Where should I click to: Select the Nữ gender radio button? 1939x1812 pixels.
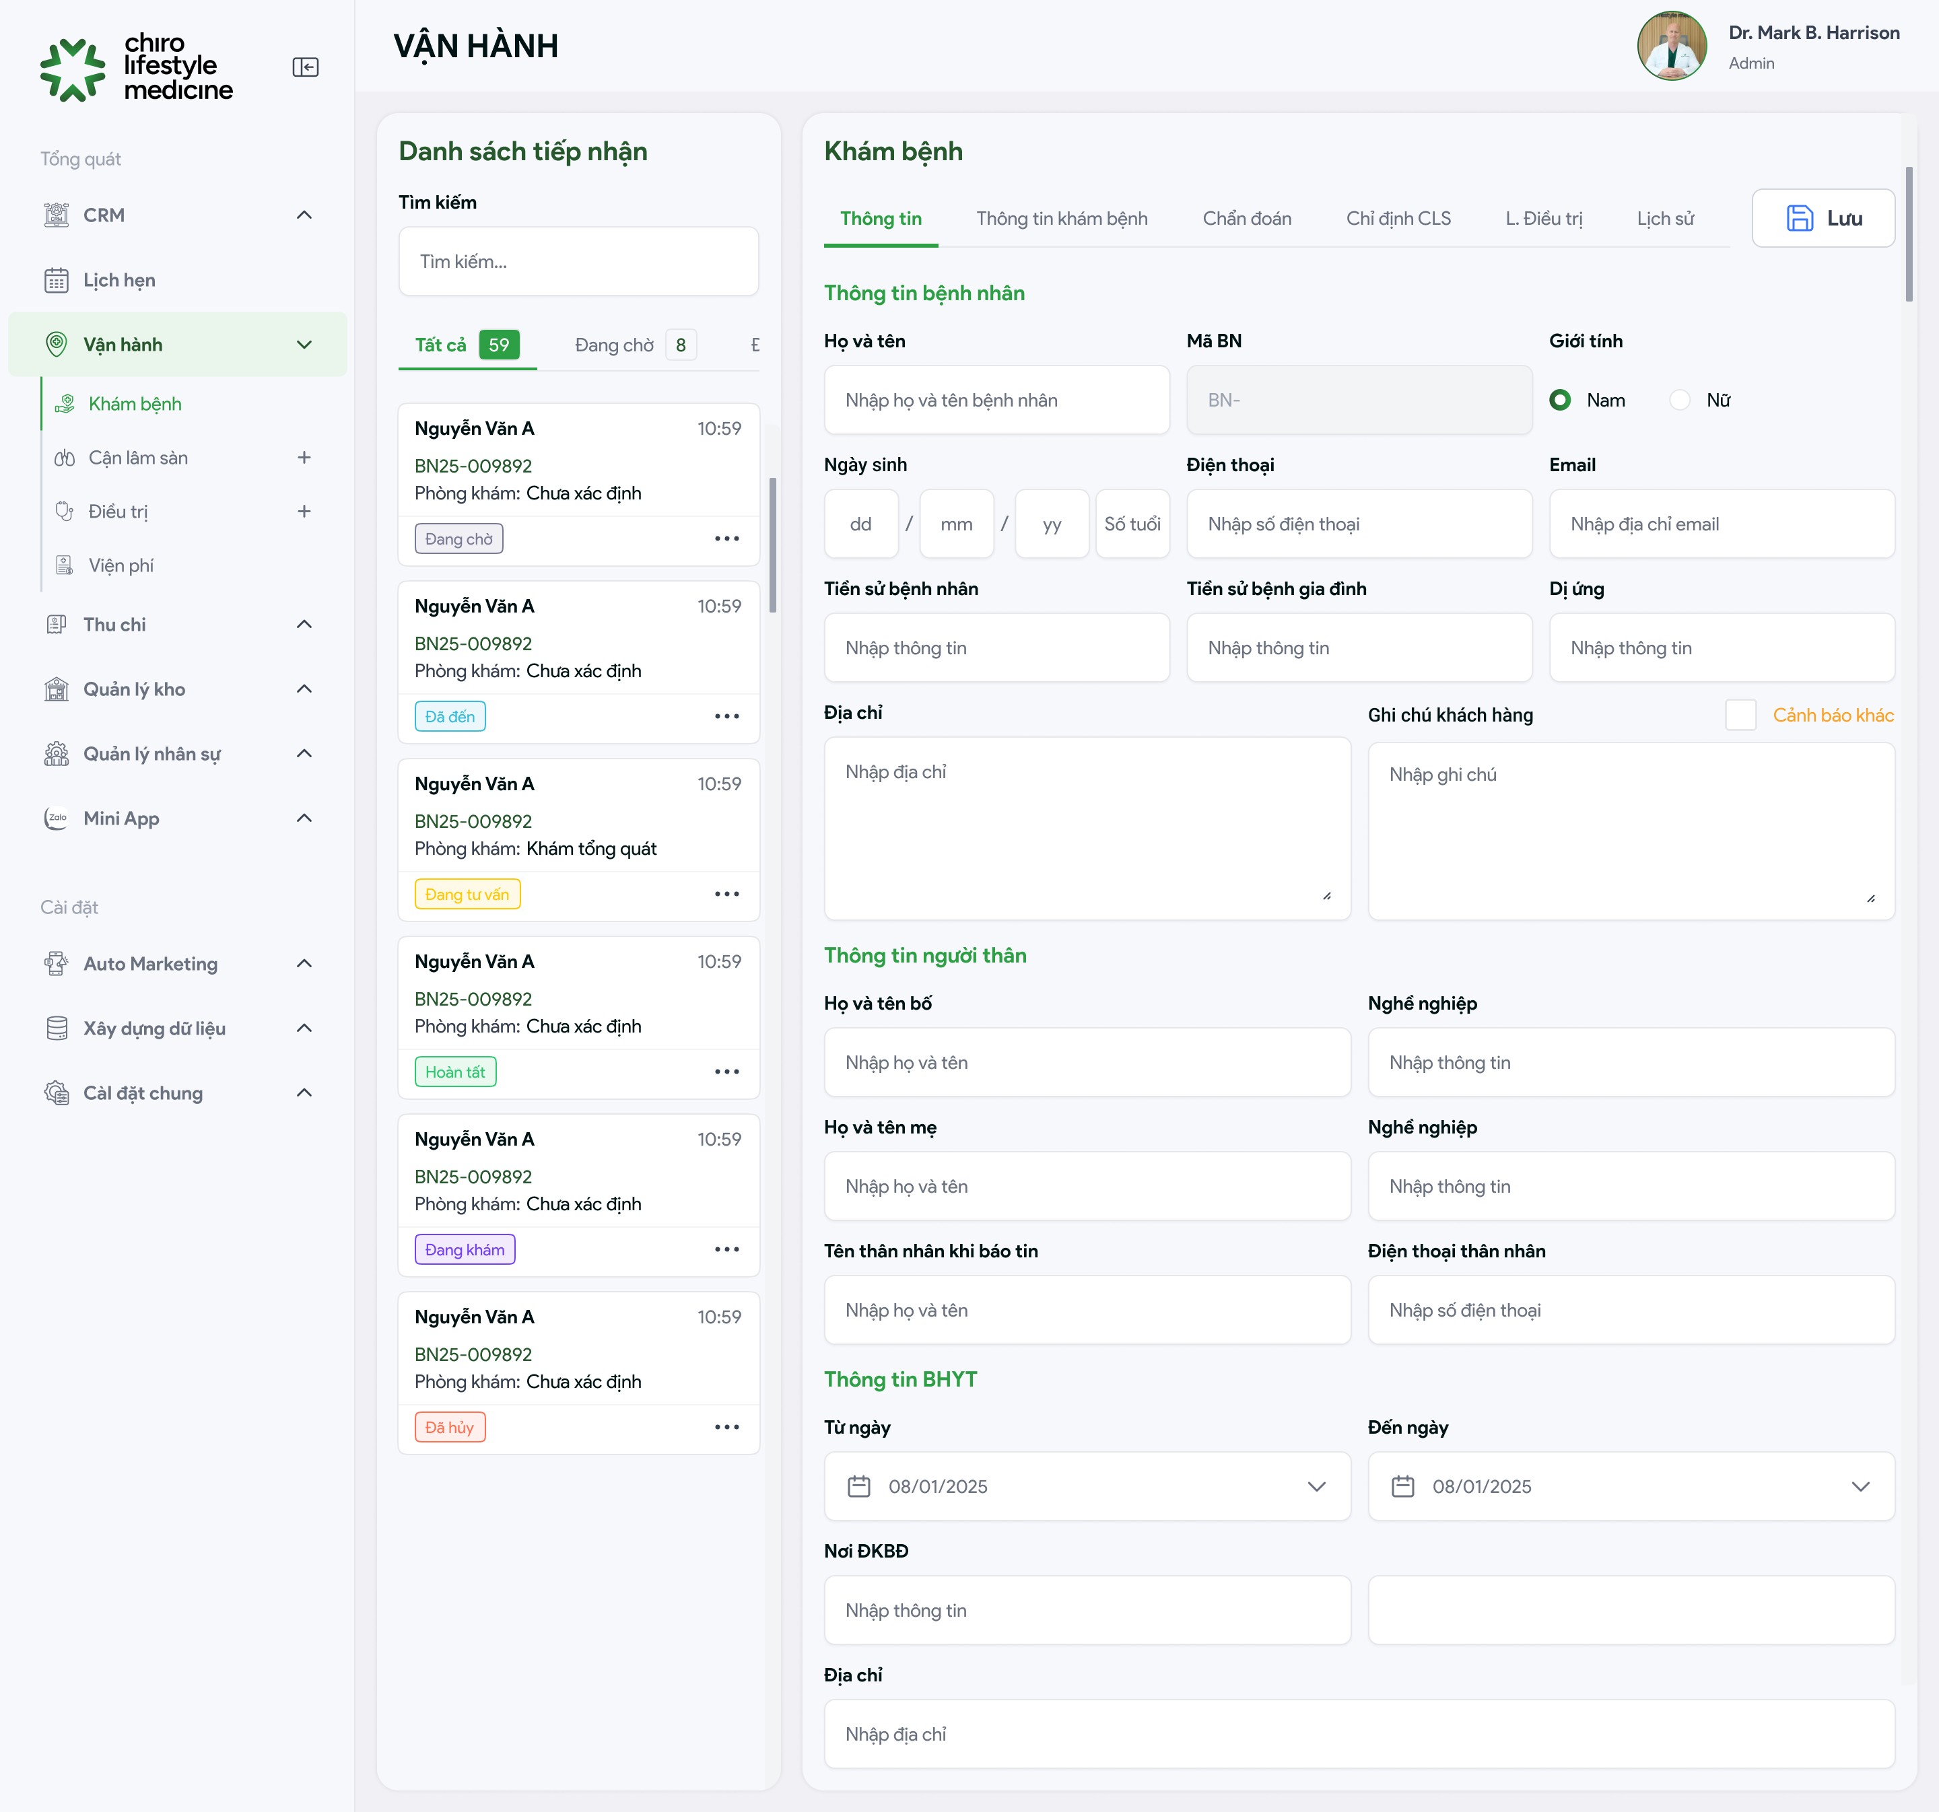click(1680, 400)
